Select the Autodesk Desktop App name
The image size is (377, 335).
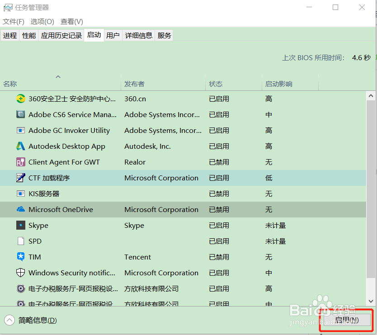pyautogui.click(x=66, y=146)
